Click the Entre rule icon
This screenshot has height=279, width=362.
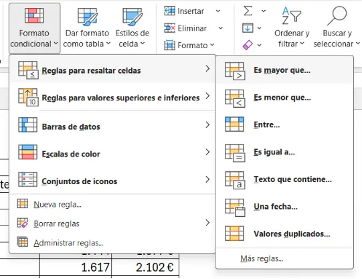[234, 124]
